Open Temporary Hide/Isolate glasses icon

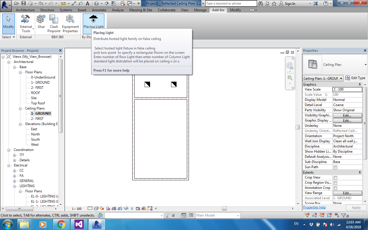click(126, 208)
